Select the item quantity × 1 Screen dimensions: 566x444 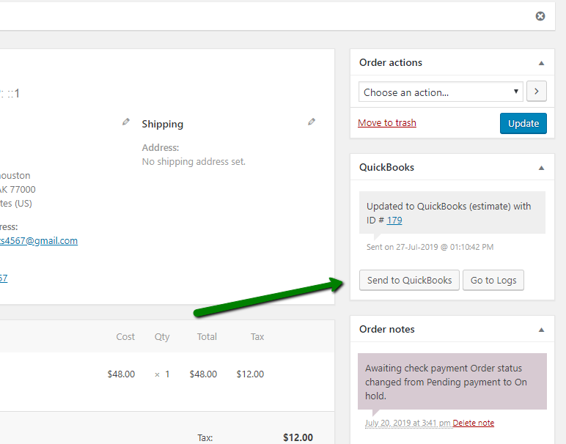[x=162, y=374]
